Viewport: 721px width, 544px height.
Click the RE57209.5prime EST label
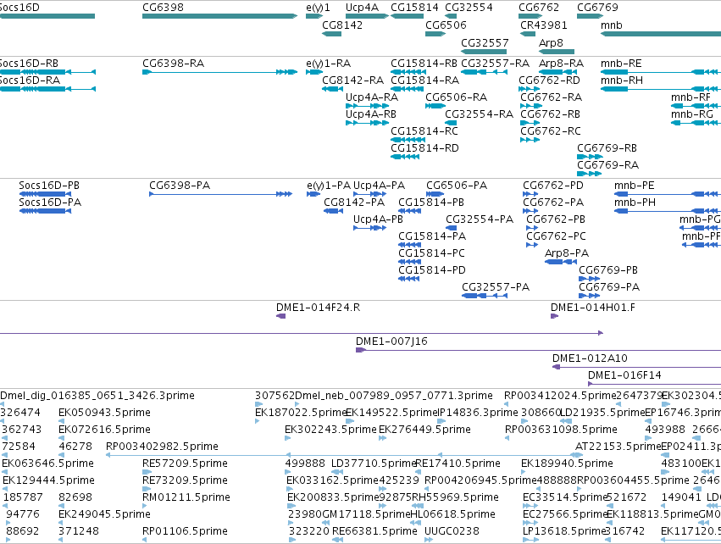[x=185, y=463]
